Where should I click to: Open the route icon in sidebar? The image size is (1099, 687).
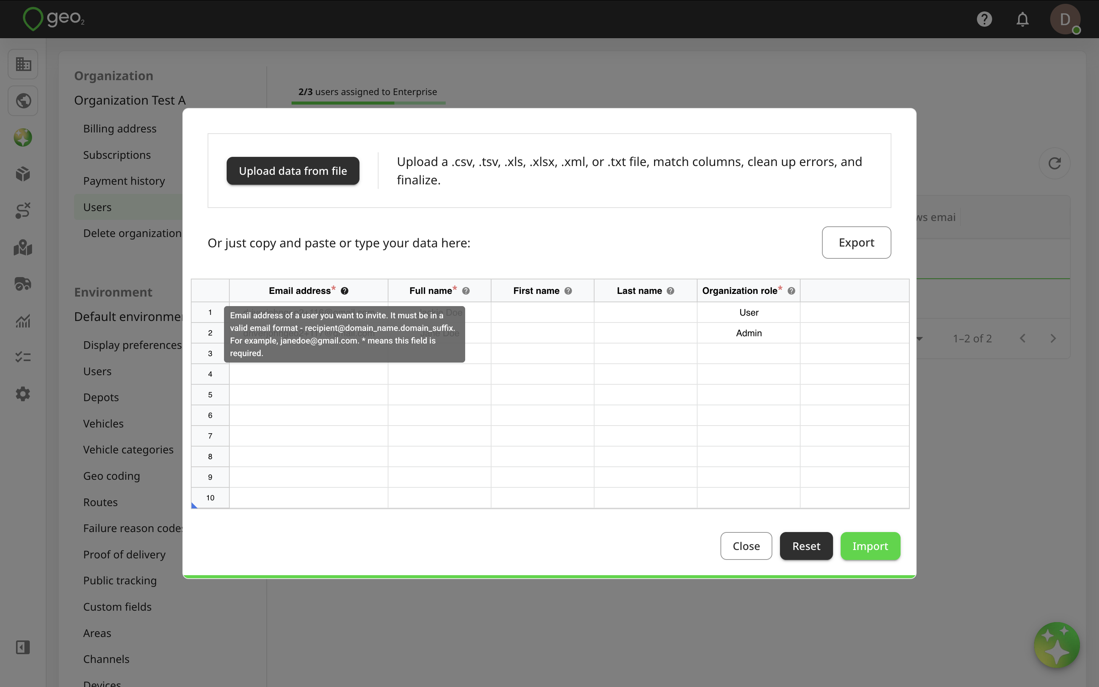pyautogui.click(x=23, y=211)
